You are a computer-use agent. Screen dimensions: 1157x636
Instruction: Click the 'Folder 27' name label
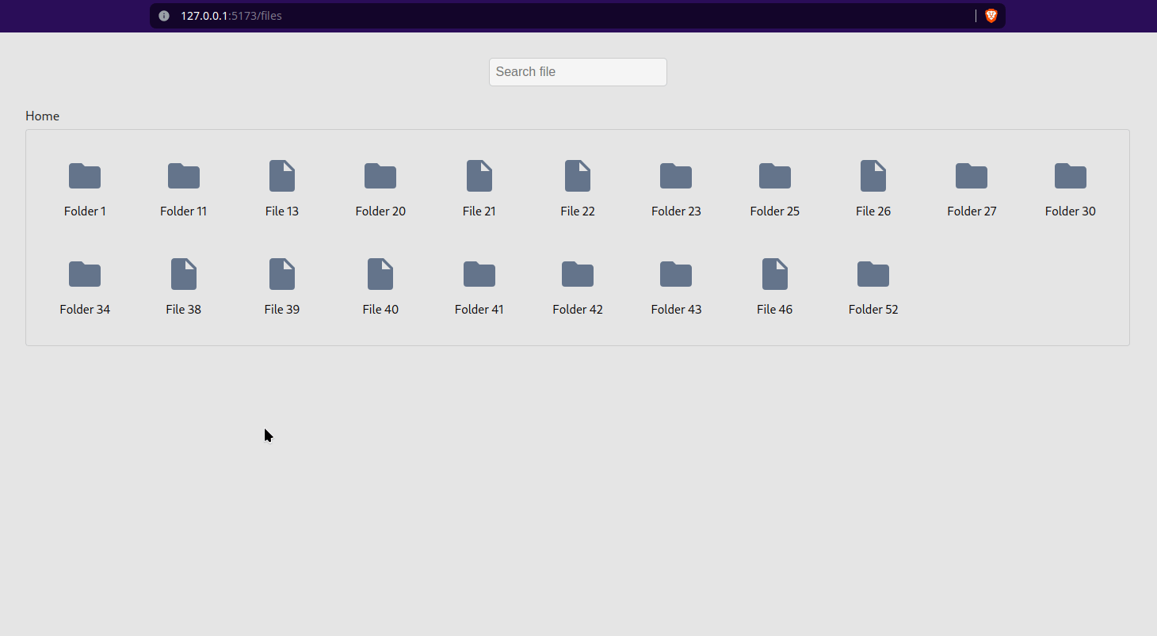click(972, 211)
